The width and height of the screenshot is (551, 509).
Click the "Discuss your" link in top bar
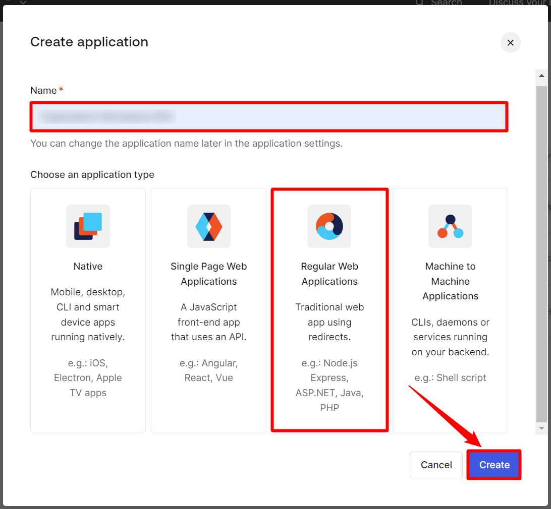pos(518,3)
